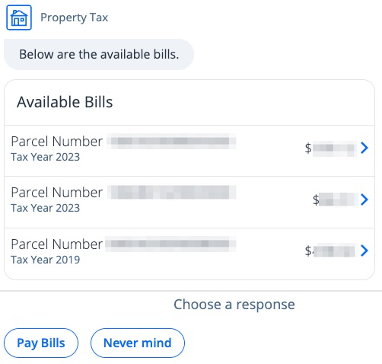Click blurred parcel number in first bill row

click(x=171, y=141)
